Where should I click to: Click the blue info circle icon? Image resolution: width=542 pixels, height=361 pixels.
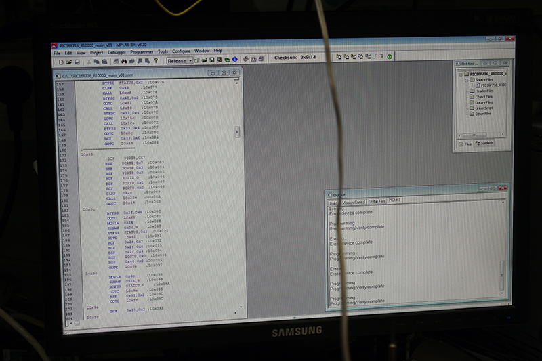tap(235, 60)
